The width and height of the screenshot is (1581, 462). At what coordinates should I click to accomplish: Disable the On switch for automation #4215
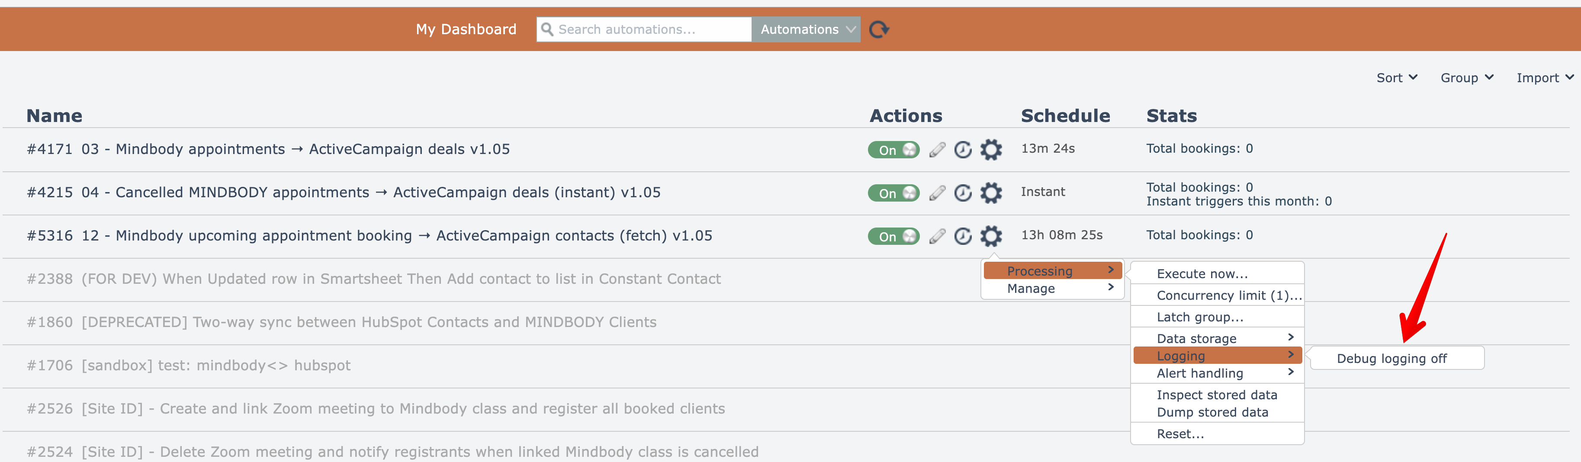[893, 193]
